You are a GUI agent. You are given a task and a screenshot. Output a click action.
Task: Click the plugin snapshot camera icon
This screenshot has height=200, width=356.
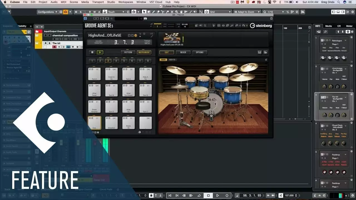[x=145, y=19]
